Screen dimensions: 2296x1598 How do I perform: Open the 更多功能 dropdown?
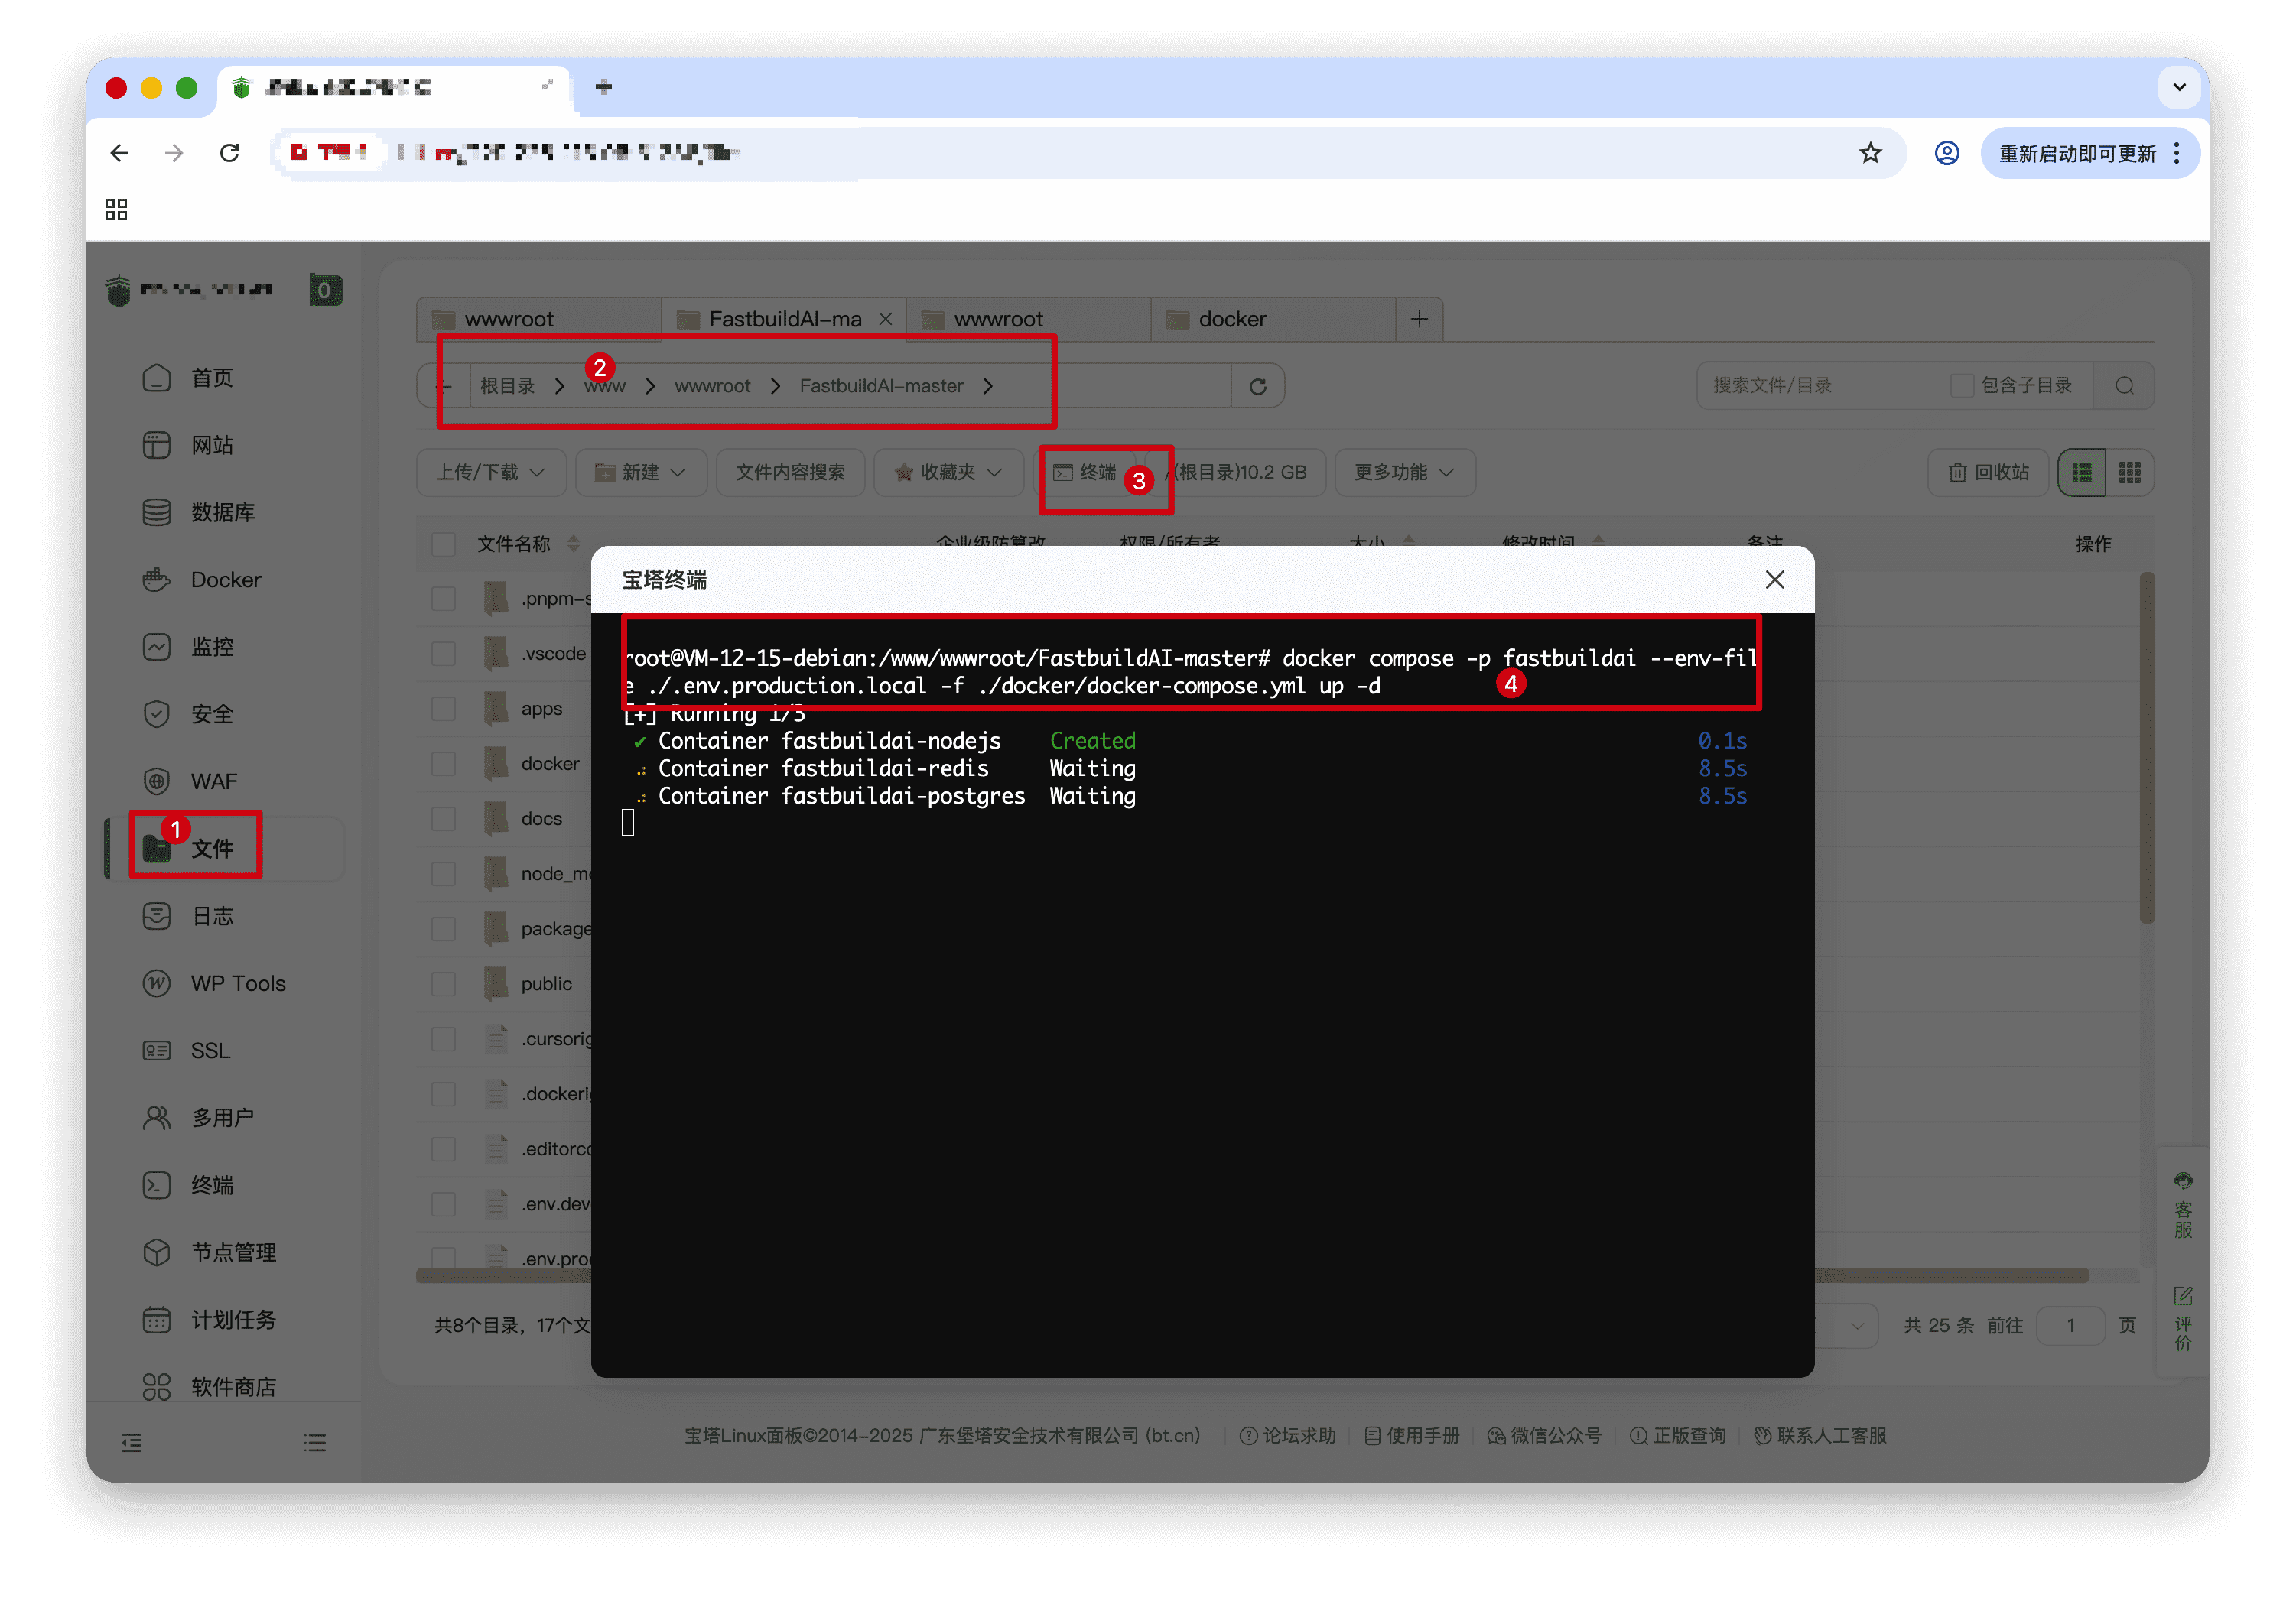(1404, 473)
